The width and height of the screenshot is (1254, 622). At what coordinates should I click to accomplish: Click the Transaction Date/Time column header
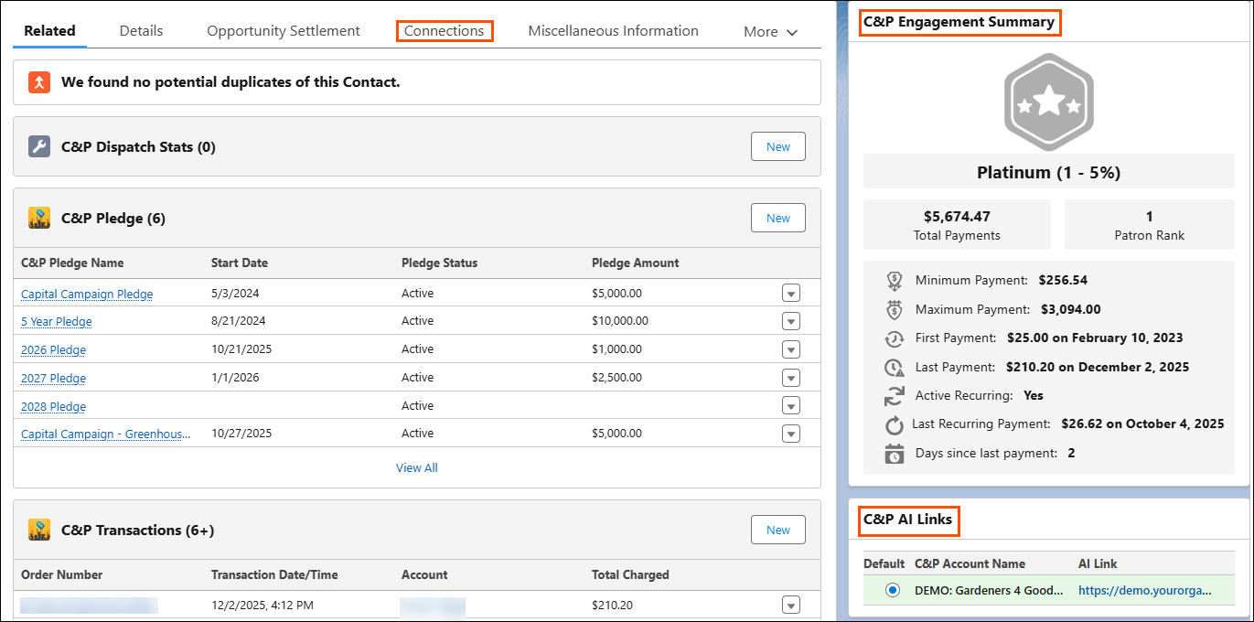[274, 574]
